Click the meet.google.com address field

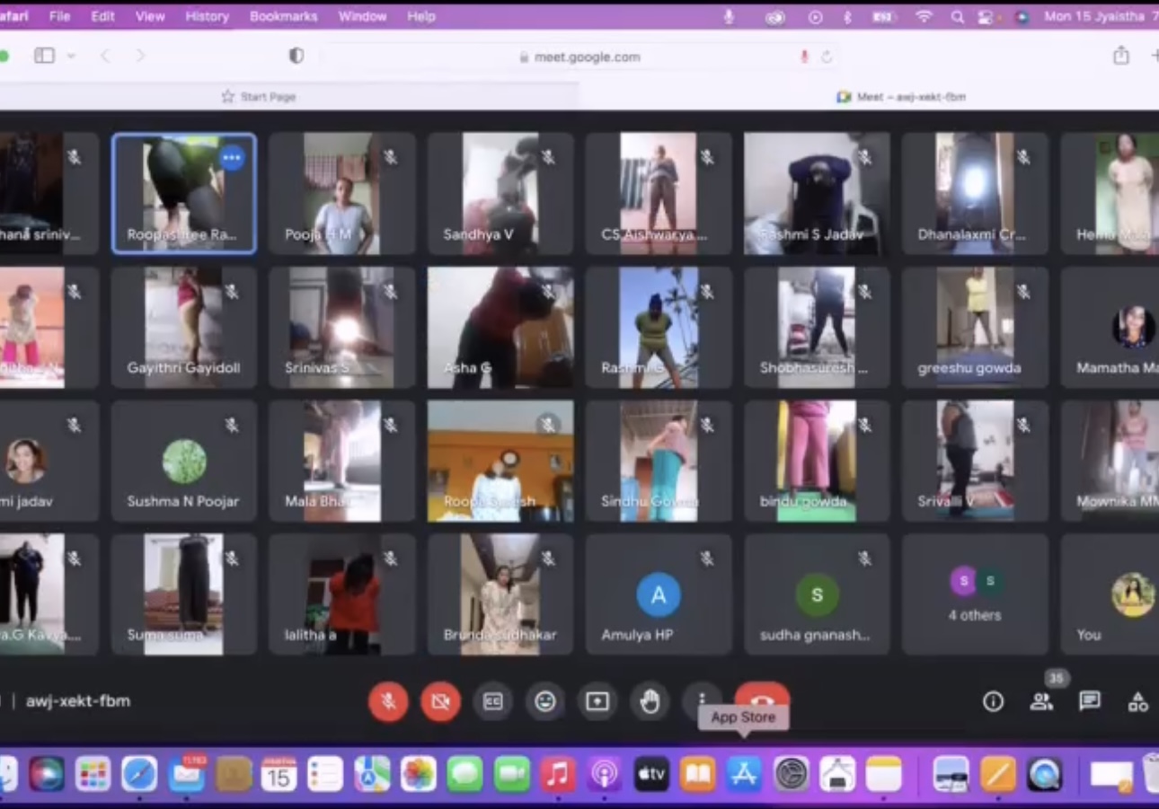[579, 57]
